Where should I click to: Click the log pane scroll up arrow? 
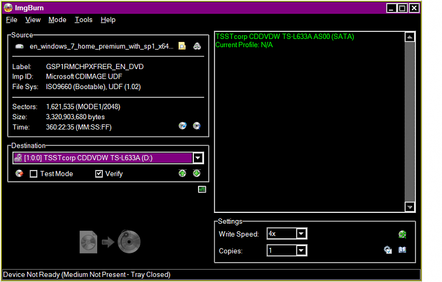pyautogui.click(x=410, y=37)
